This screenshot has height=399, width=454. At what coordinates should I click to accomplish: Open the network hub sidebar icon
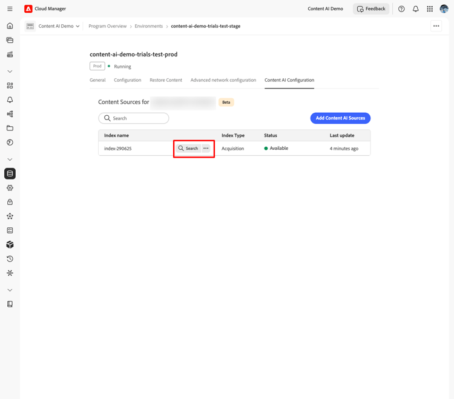click(10, 273)
